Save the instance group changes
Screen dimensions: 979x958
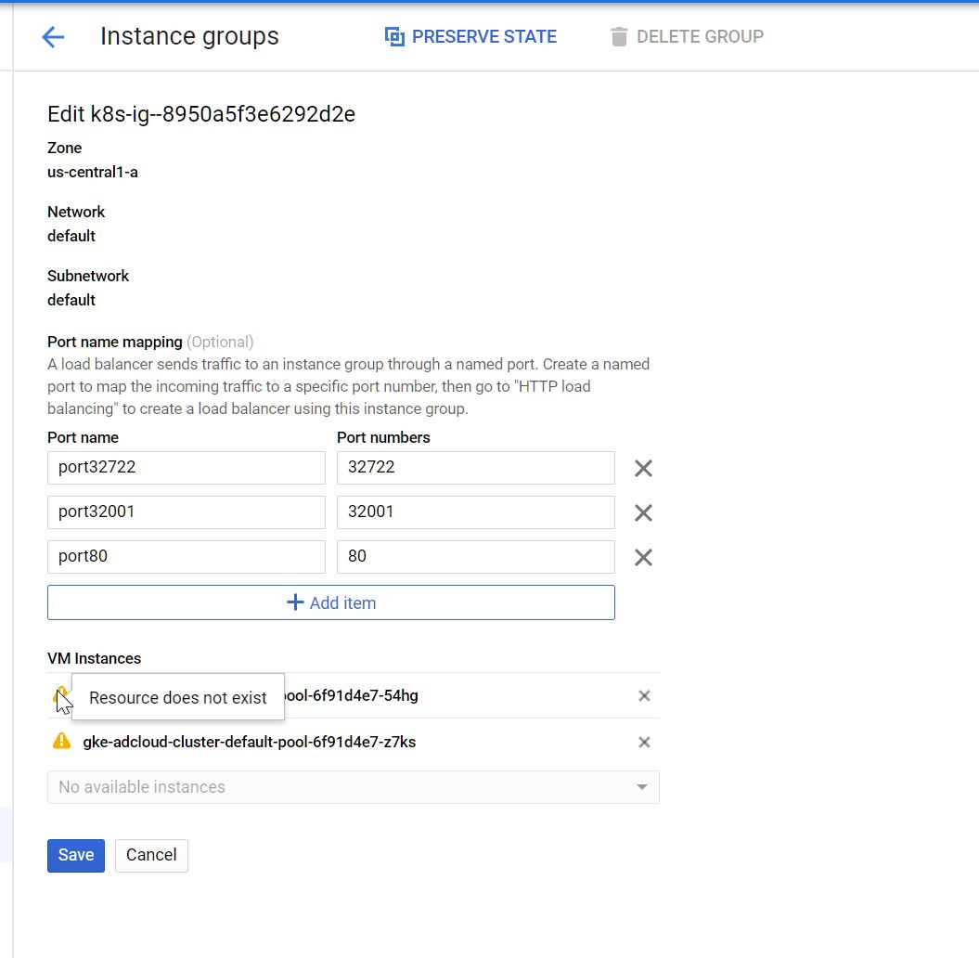pos(75,855)
